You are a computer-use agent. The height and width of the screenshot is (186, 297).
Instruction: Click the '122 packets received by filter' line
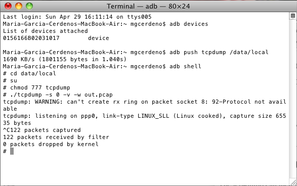56,137
